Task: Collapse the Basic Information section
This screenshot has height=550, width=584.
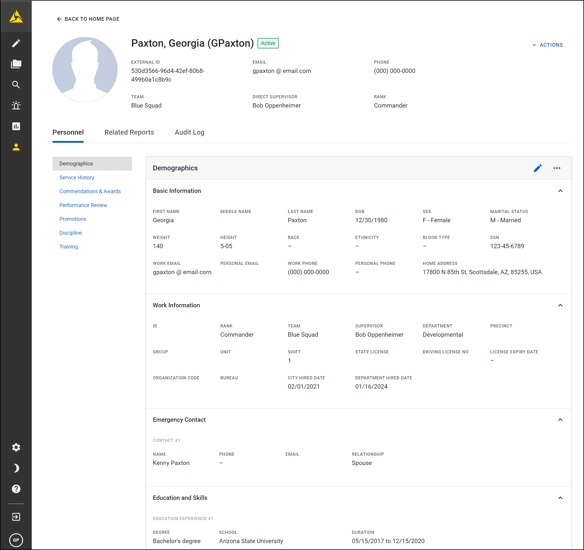Action: pyautogui.click(x=561, y=191)
